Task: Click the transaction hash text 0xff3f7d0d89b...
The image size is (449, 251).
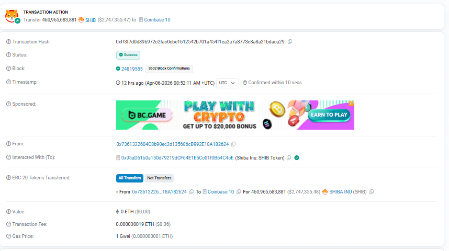Action: 200,42
